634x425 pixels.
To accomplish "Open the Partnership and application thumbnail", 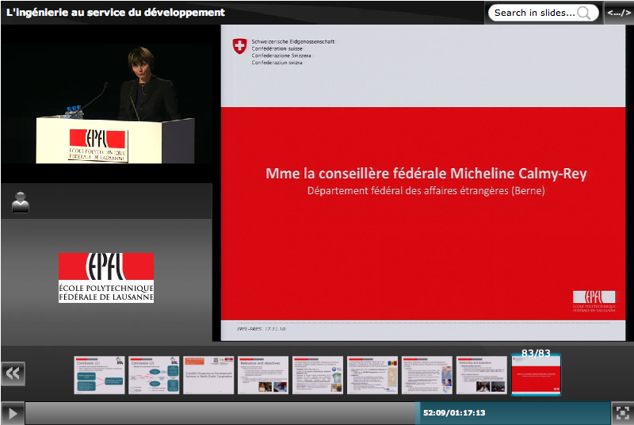I will point(481,375).
